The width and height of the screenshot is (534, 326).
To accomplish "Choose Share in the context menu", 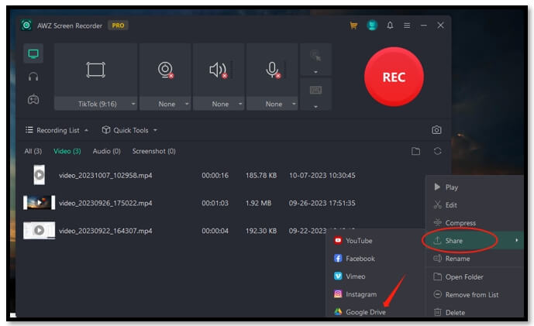I will pyautogui.click(x=475, y=241).
